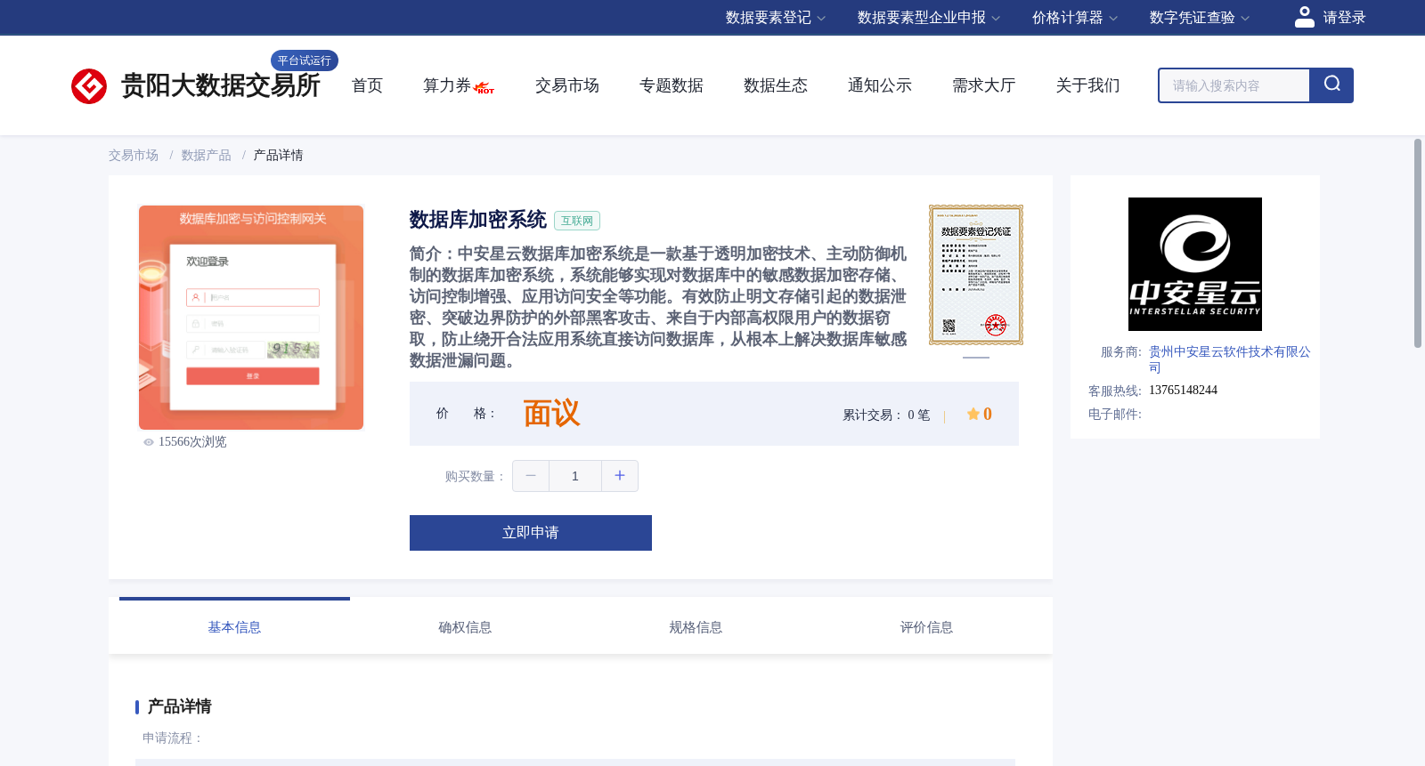Decrease purchase quantity with minus button
This screenshot has height=766, width=1425.
tap(531, 476)
